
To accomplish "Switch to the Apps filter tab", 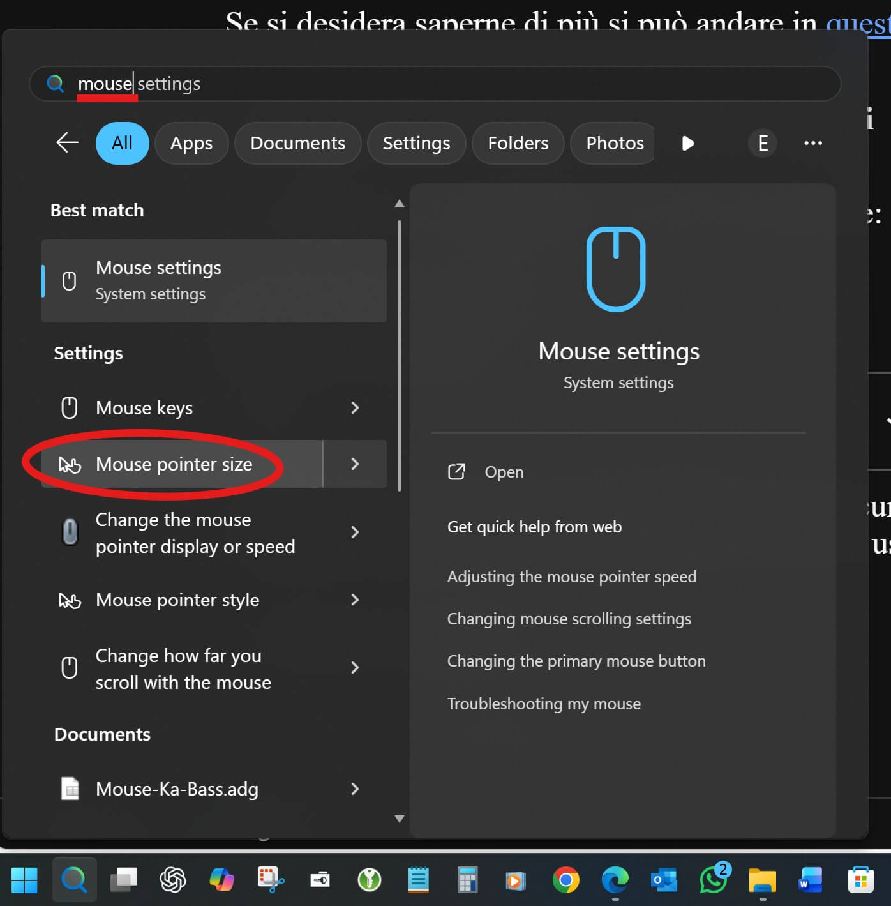I will [x=191, y=143].
